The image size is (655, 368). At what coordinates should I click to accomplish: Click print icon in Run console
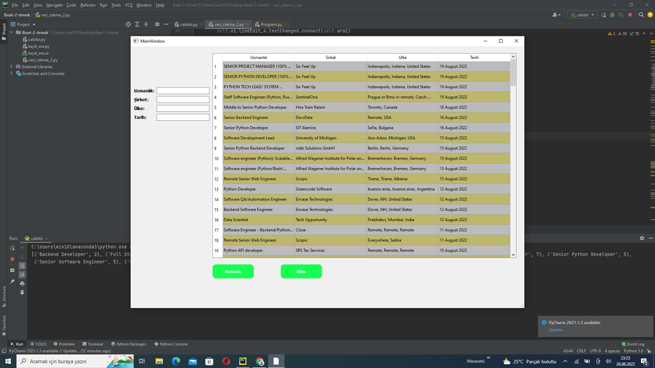[22, 284]
